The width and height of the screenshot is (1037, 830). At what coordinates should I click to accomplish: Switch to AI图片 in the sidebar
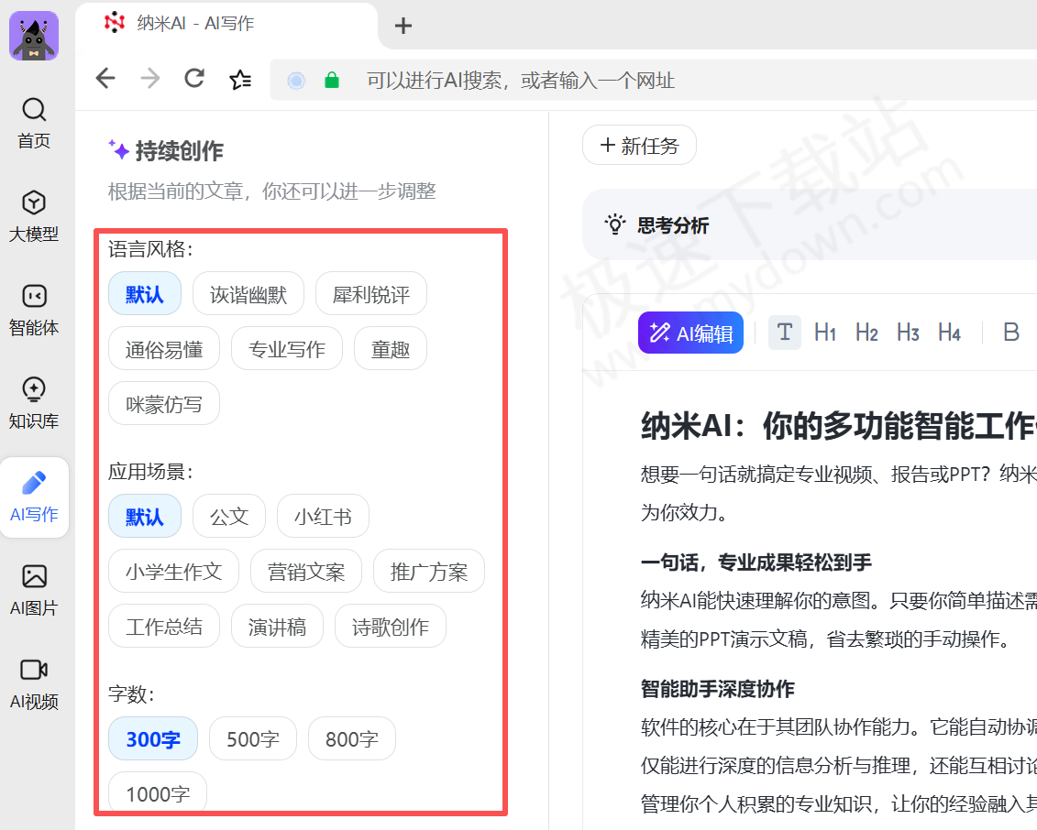34,590
